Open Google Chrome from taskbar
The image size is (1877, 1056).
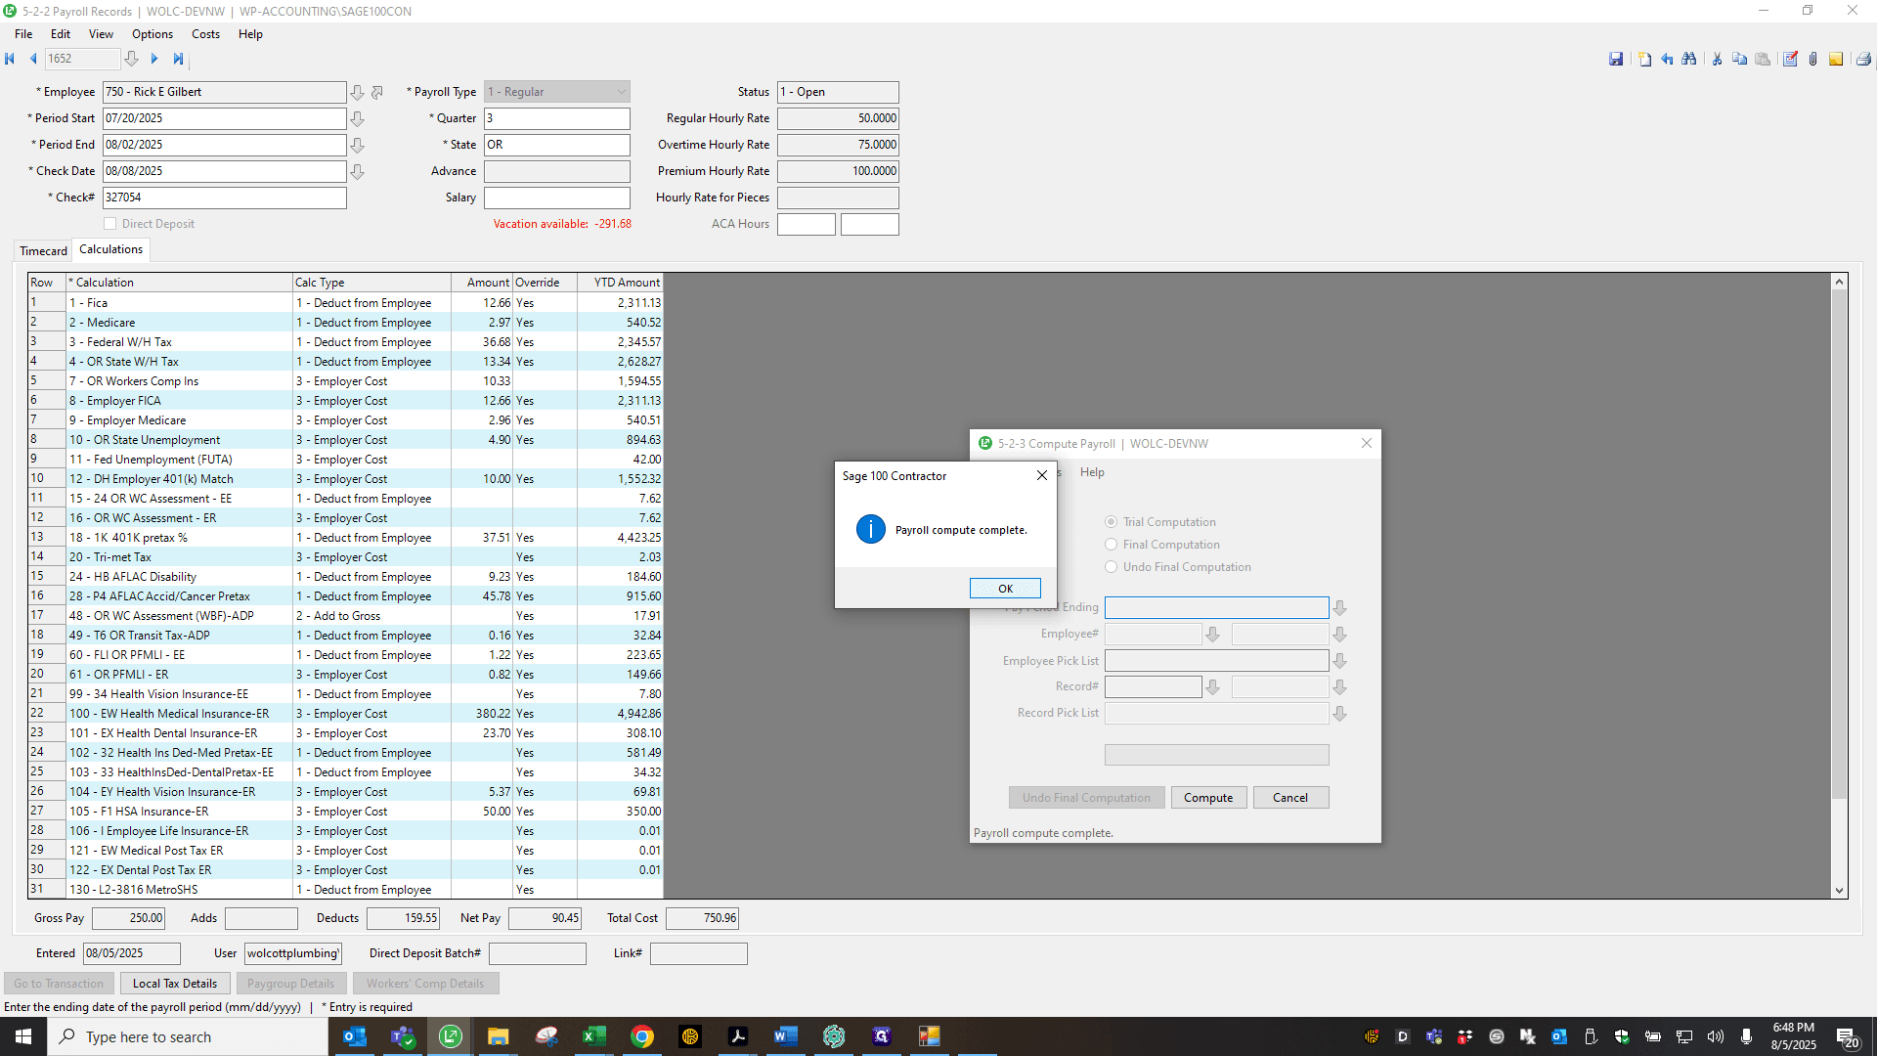[x=641, y=1036]
